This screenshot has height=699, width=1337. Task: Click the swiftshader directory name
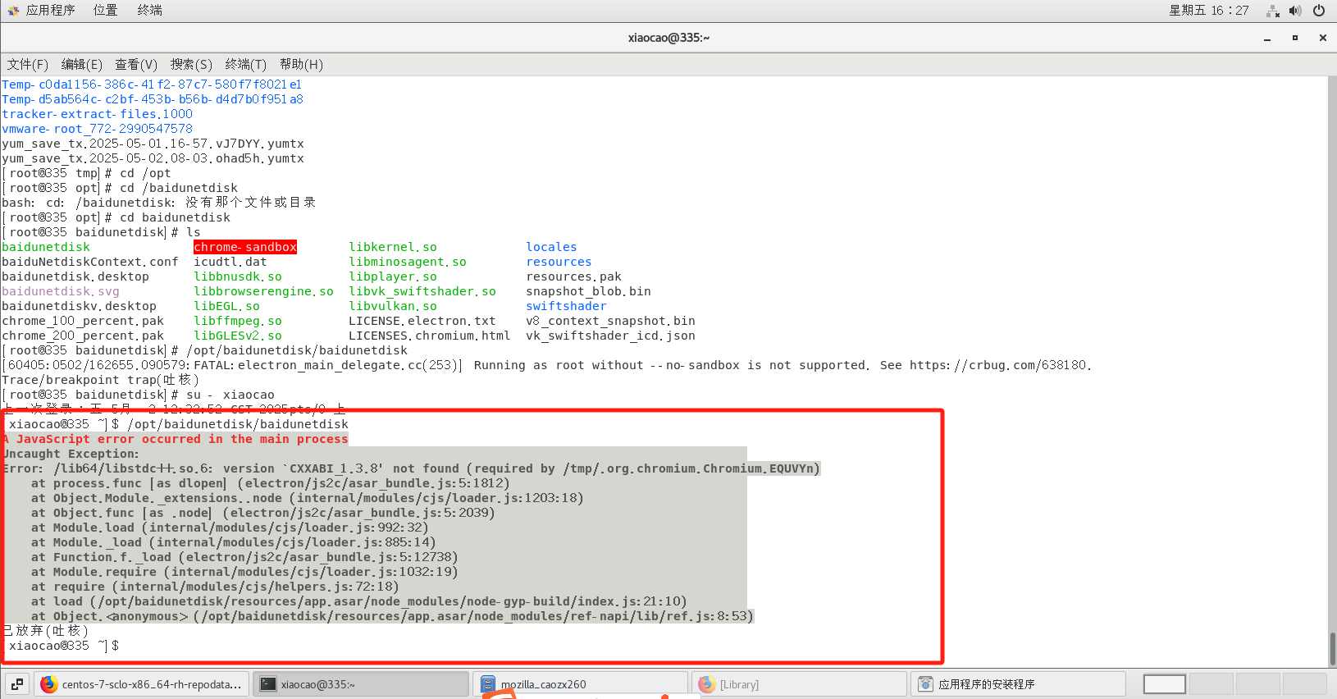(566, 306)
